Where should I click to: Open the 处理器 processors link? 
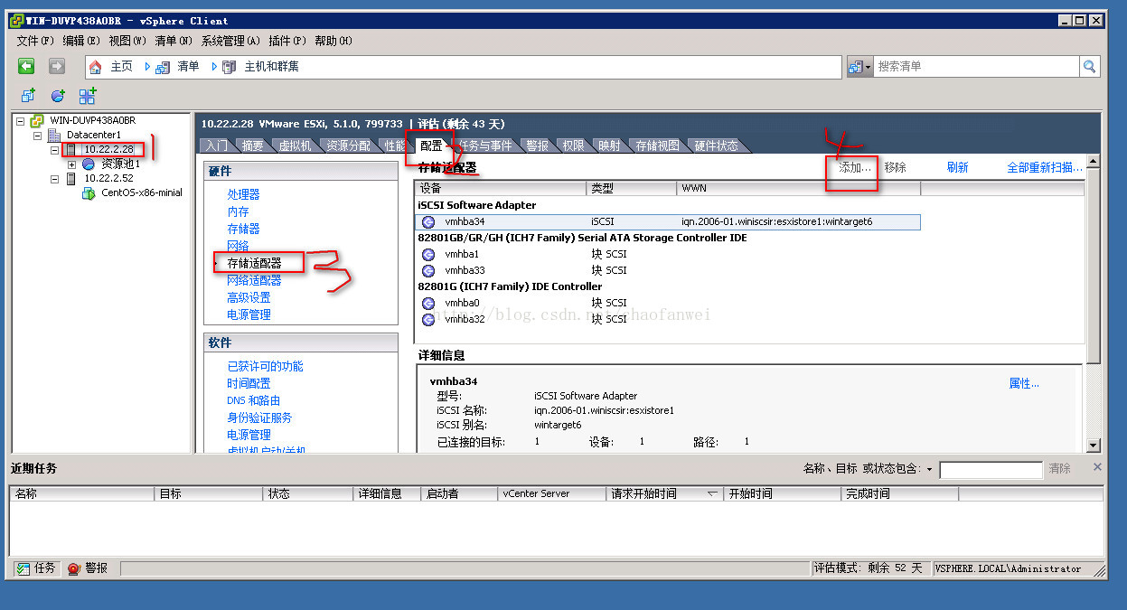pos(243,194)
